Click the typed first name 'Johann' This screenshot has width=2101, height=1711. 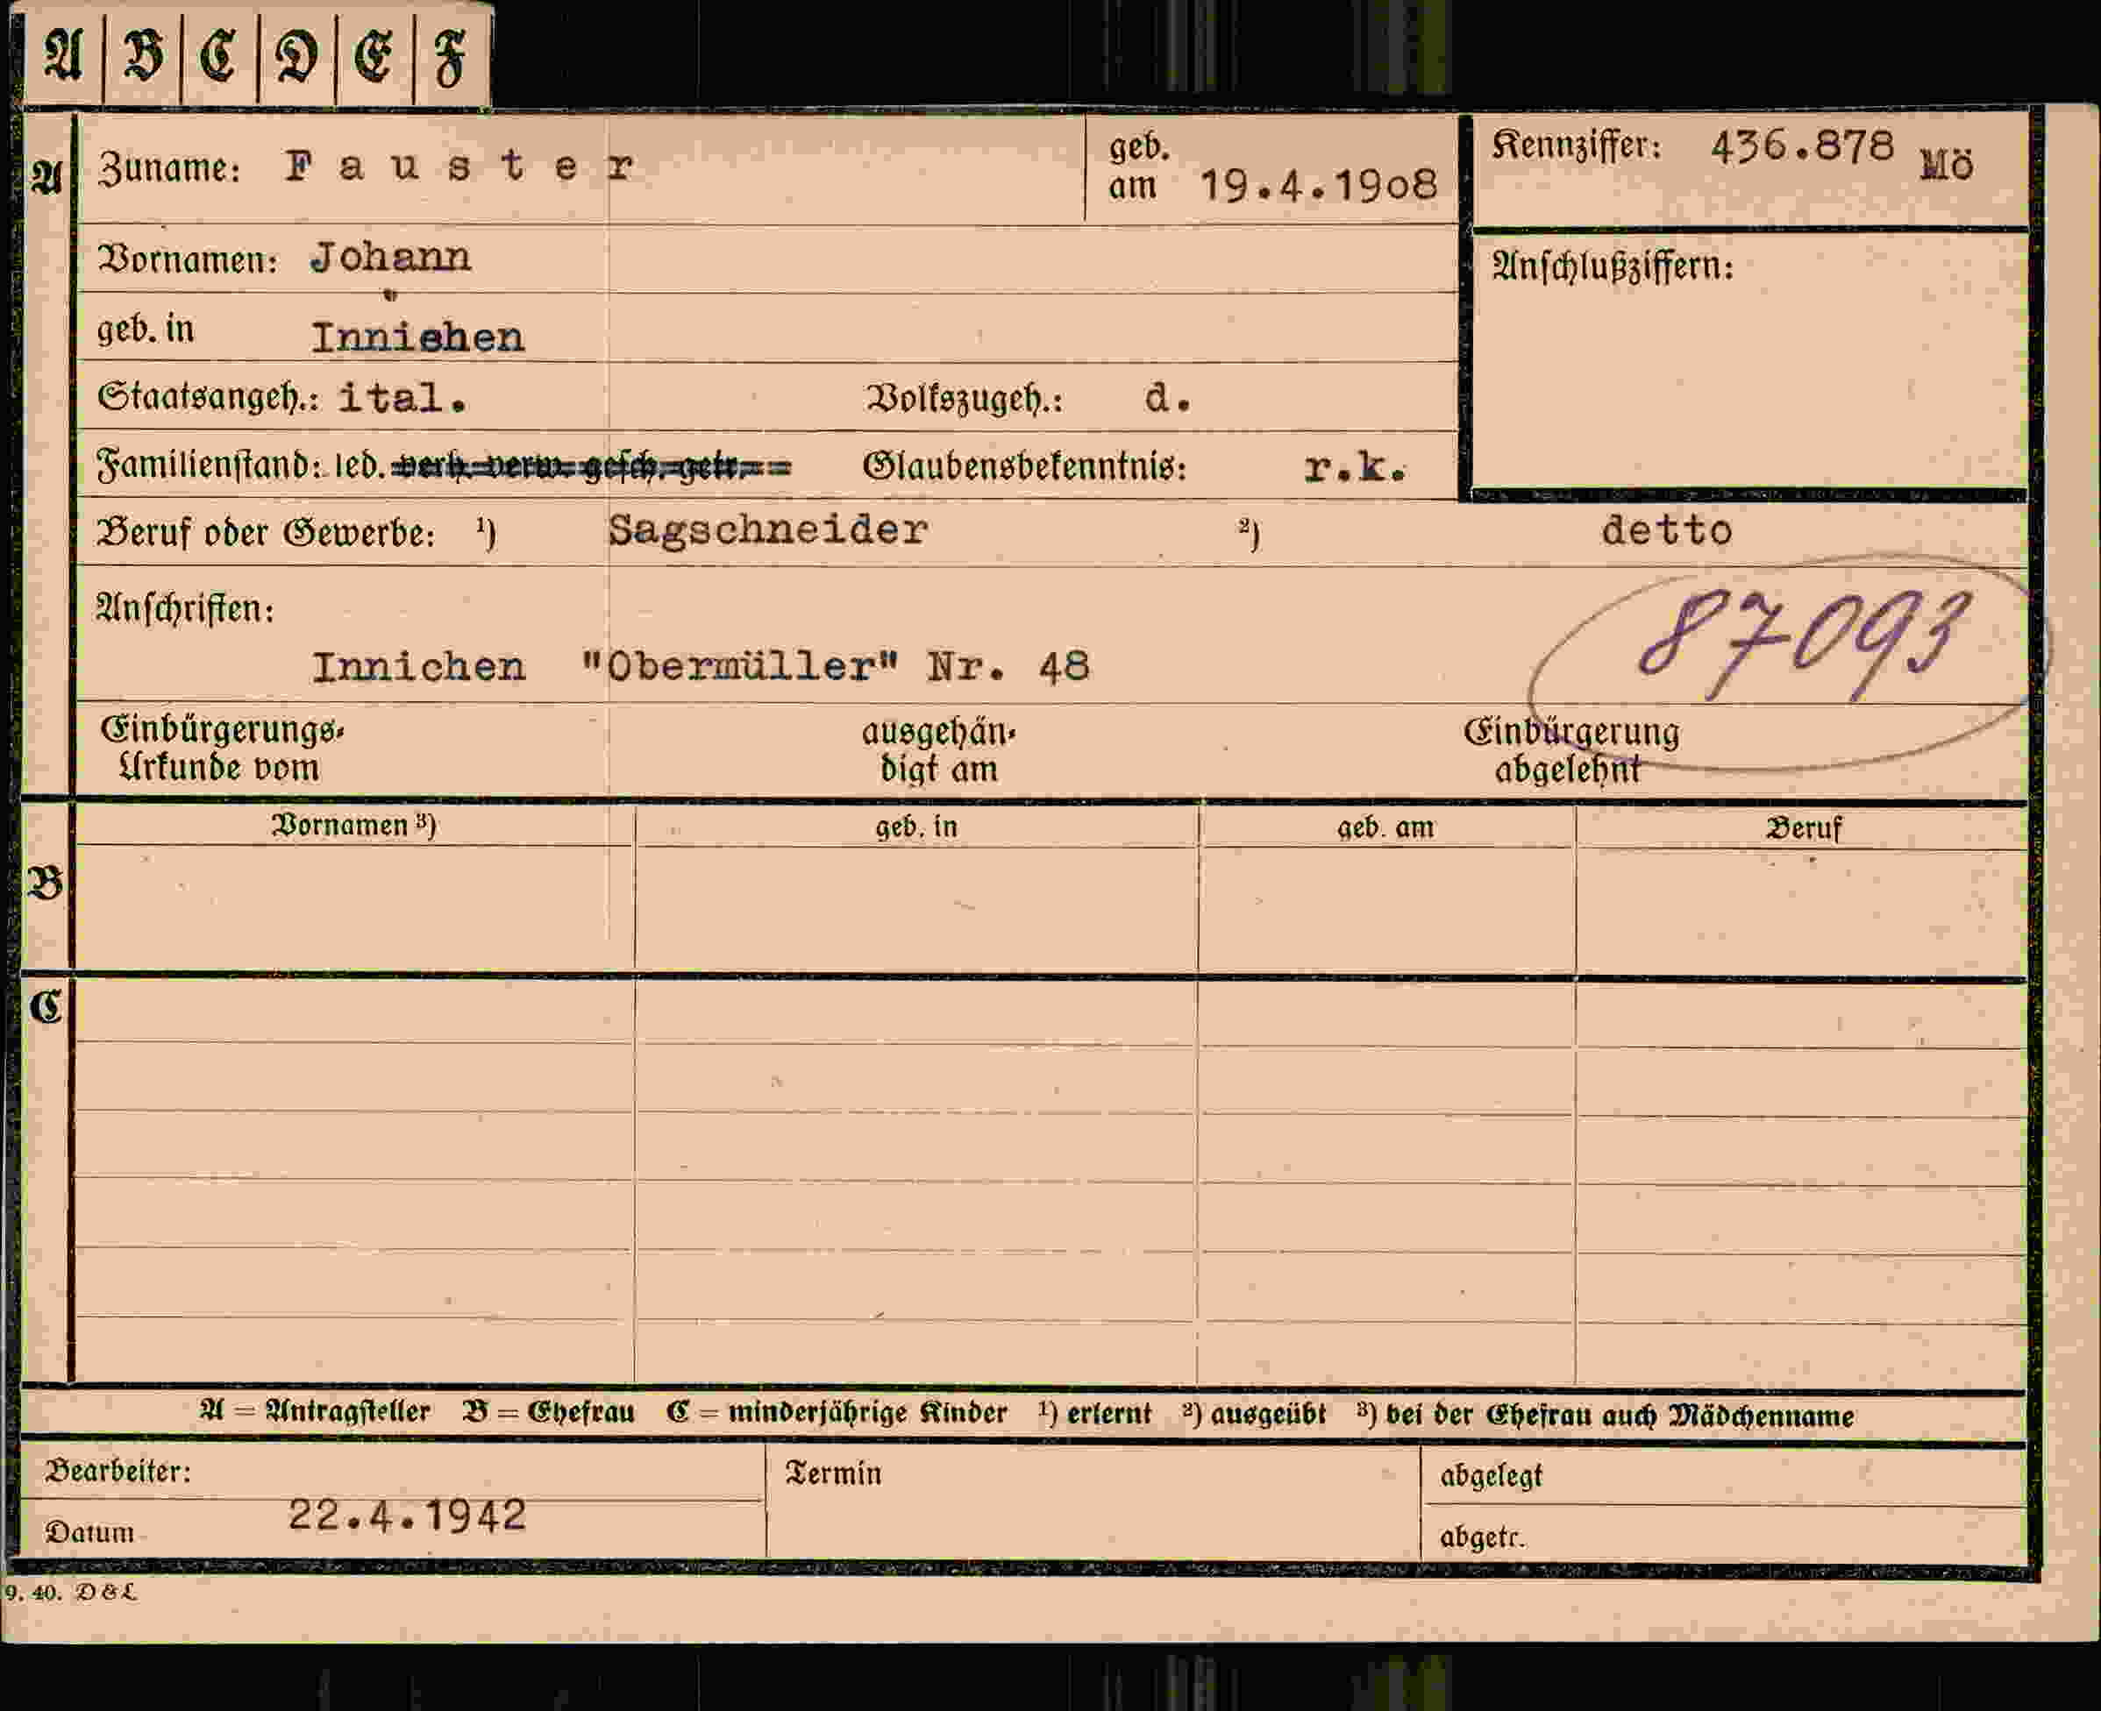click(390, 259)
